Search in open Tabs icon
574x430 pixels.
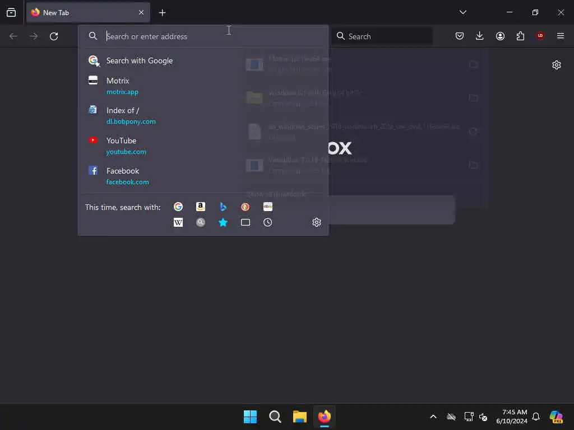pyautogui.click(x=246, y=222)
